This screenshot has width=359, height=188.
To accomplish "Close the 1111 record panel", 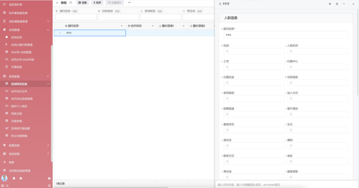I will [x=354, y=4].
